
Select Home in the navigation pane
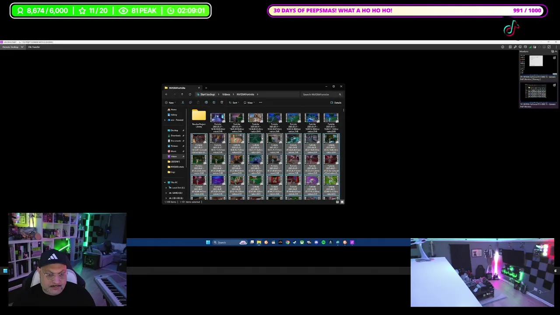pos(172,109)
